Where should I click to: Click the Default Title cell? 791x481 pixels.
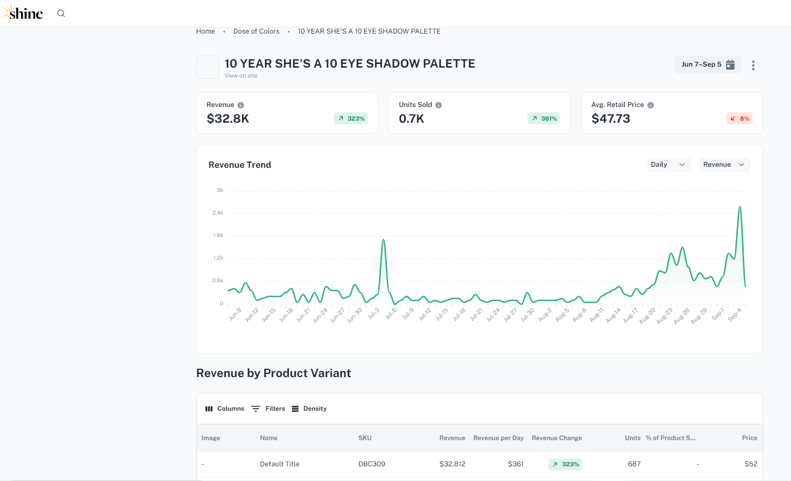(x=280, y=464)
